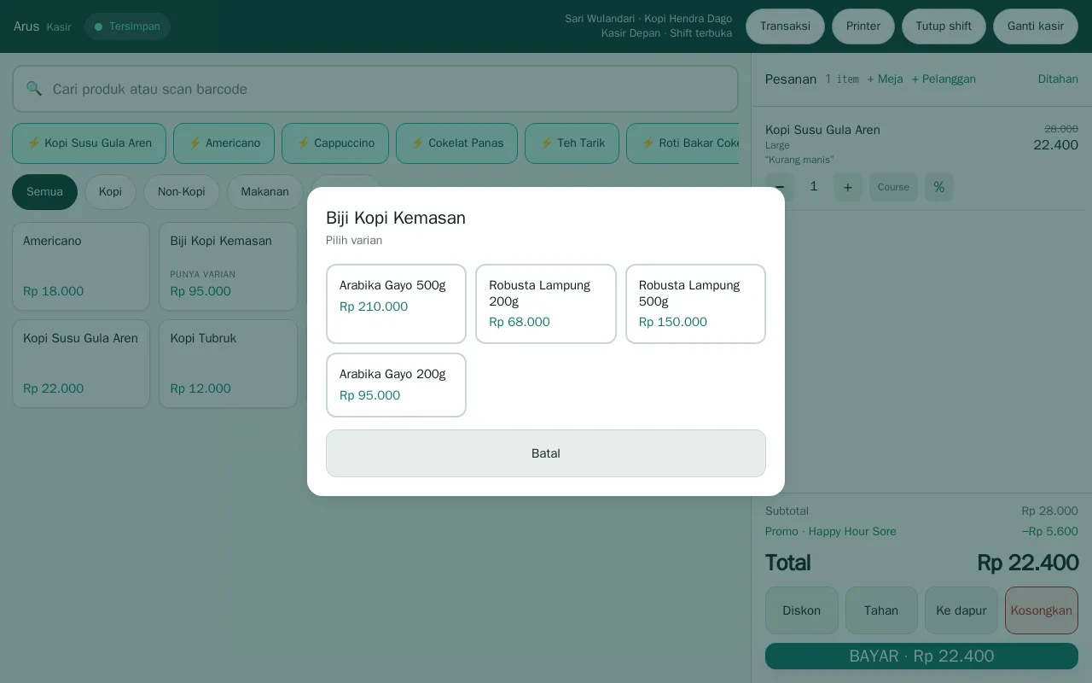Switch to Makanan category tab

264,192
